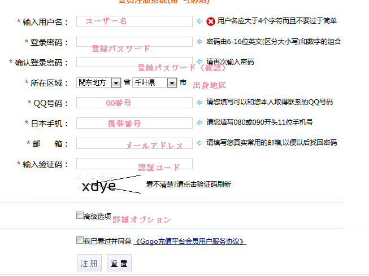Image resolution: width=369 pixels, height=277 pixels.
Task: Click the arrow icon beside QQ number hint
Action: coord(199,103)
